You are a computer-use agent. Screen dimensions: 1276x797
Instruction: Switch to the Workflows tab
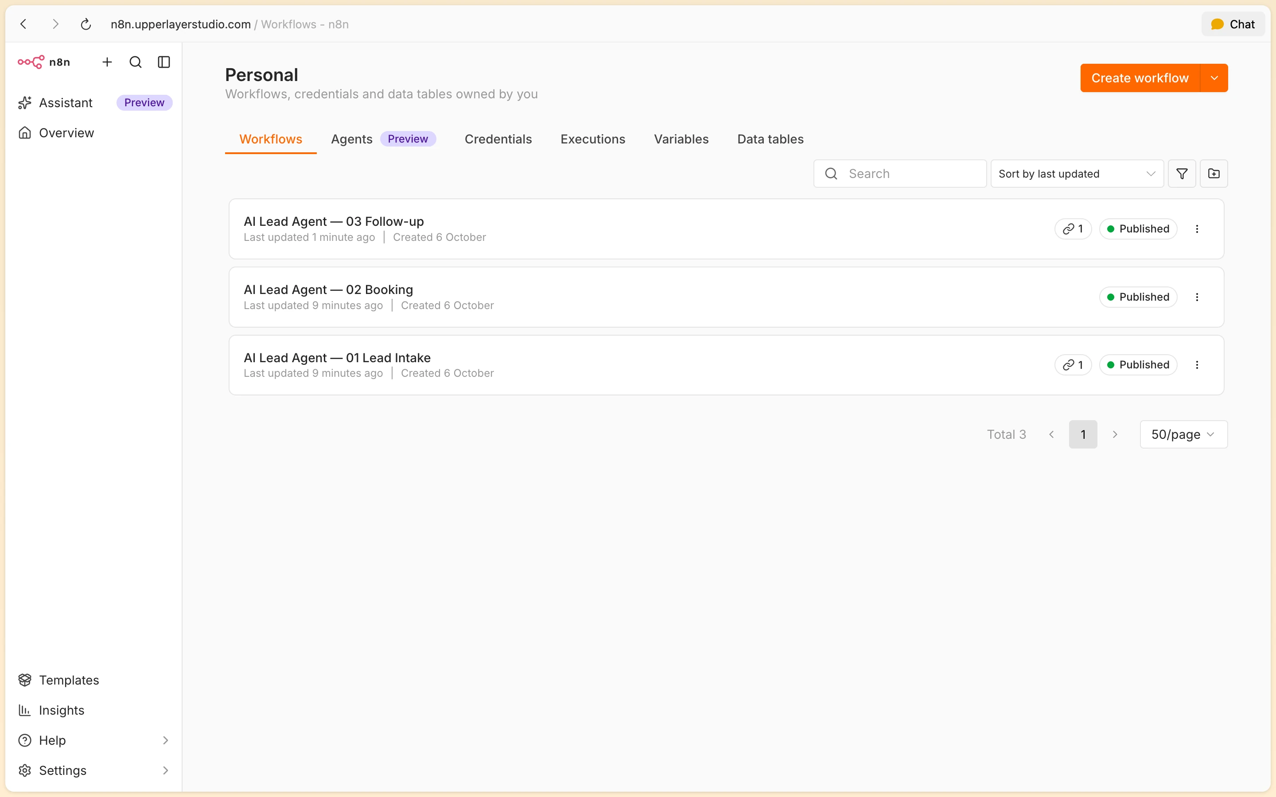click(271, 139)
